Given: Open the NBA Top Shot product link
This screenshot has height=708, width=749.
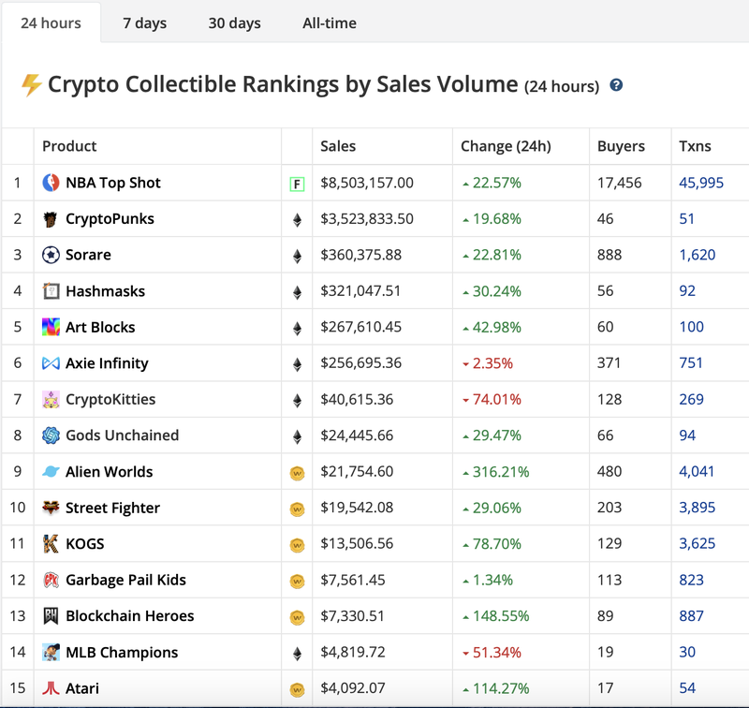Looking at the screenshot, I should click(x=112, y=183).
